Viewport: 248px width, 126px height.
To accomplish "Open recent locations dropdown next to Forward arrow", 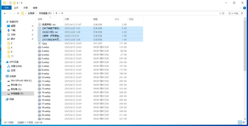I will (14, 13).
